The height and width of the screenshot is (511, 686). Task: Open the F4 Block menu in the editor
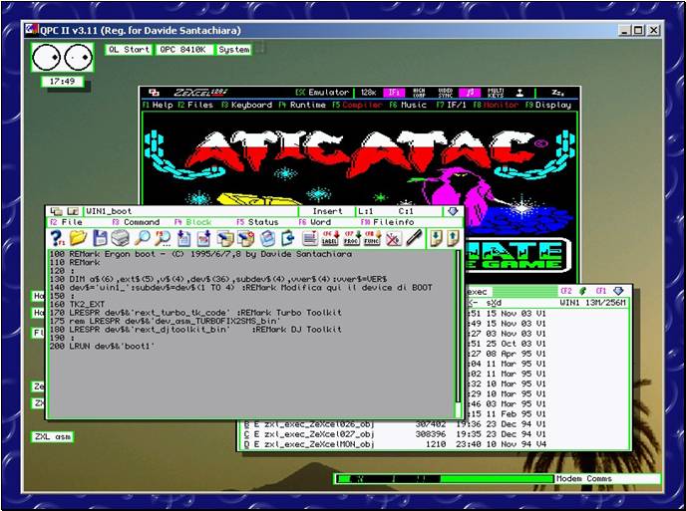[x=192, y=222]
